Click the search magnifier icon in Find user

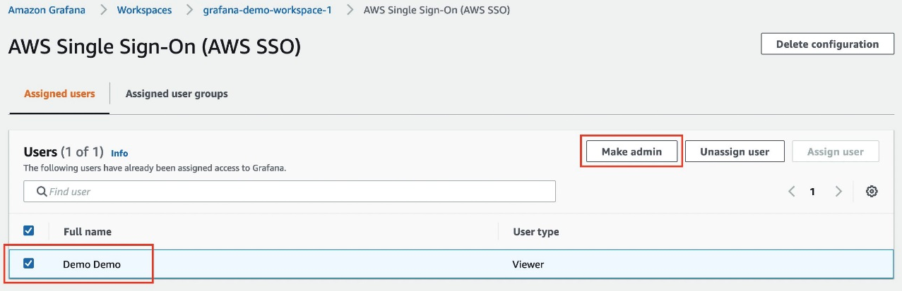(x=42, y=192)
